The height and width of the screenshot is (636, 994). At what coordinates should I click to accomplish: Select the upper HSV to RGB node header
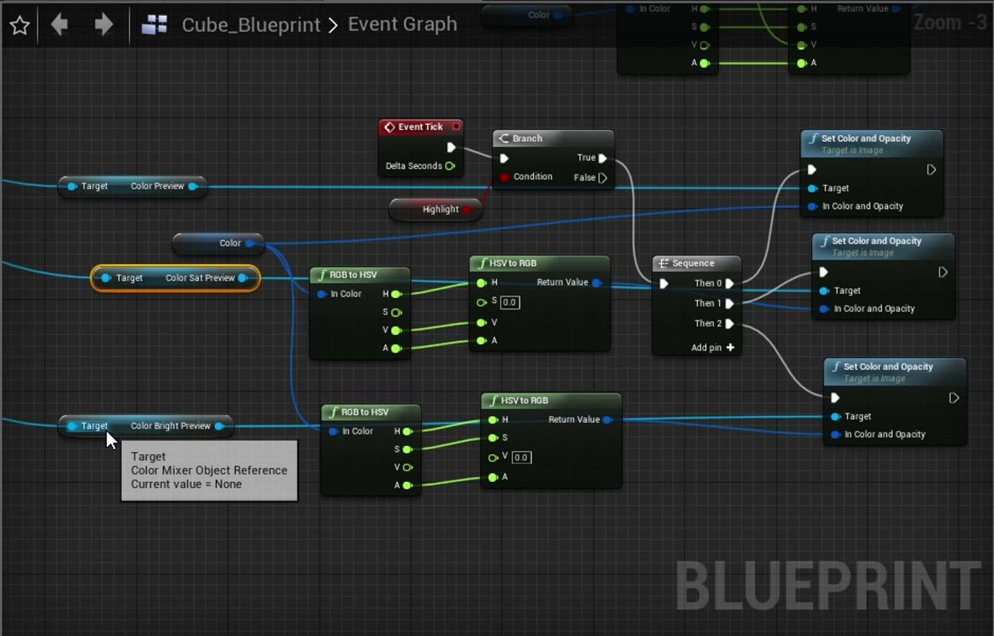540,263
